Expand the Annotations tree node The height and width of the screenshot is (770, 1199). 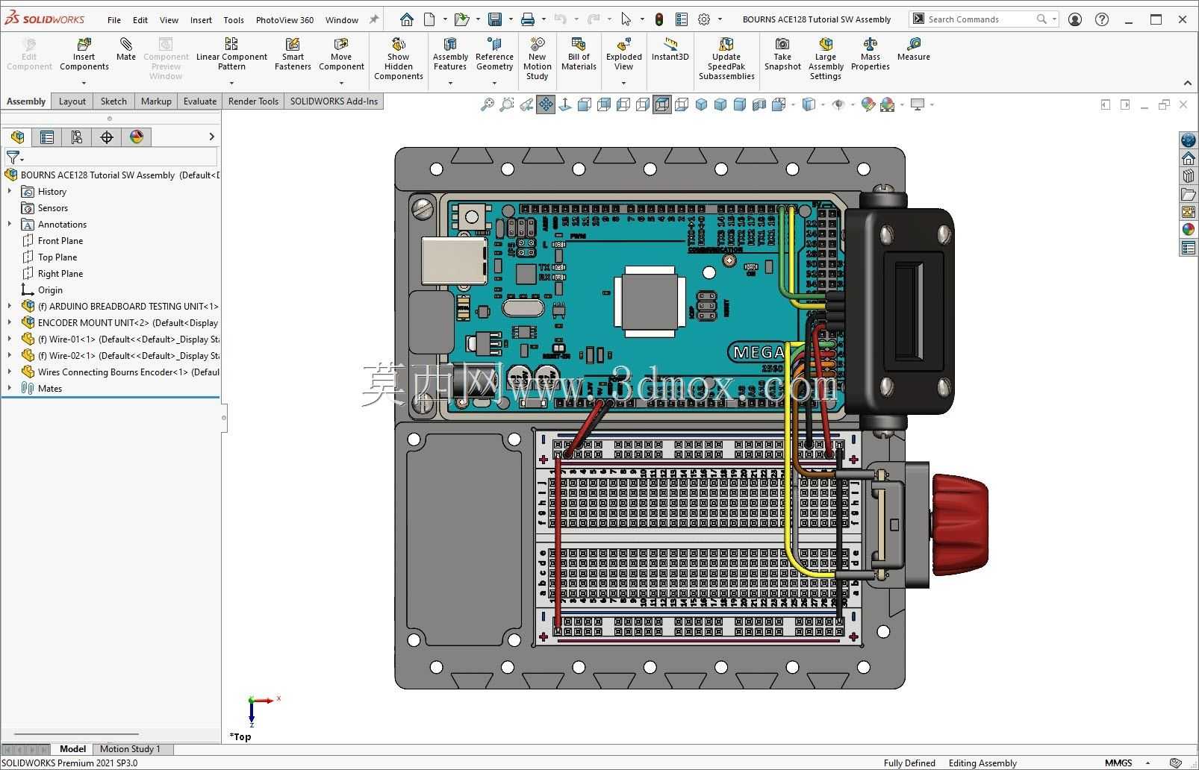pyautogui.click(x=10, y=225)
